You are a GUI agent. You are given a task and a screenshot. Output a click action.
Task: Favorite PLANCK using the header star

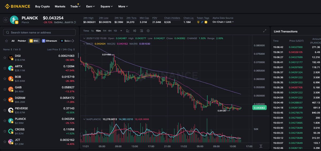[6, 20]
